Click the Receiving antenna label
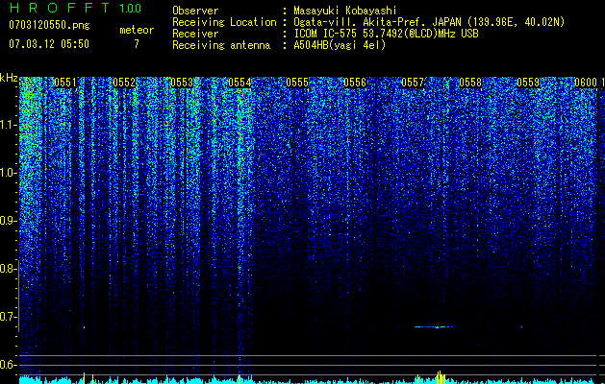 pos(221,45)
